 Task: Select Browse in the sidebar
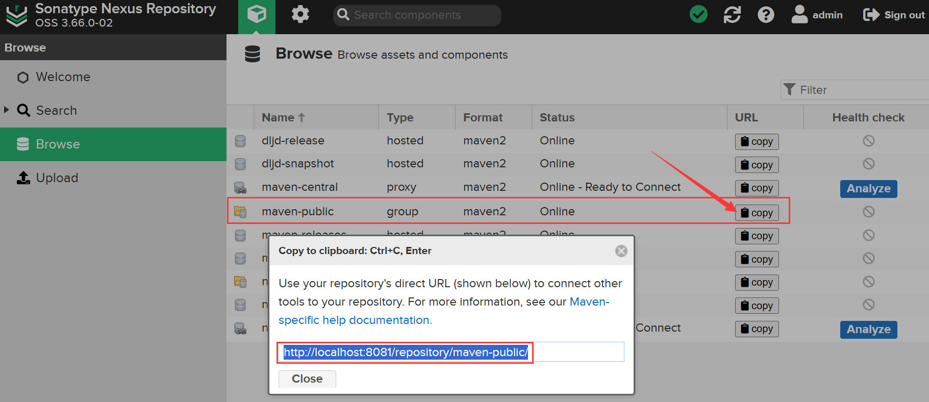tap(113, 144)
